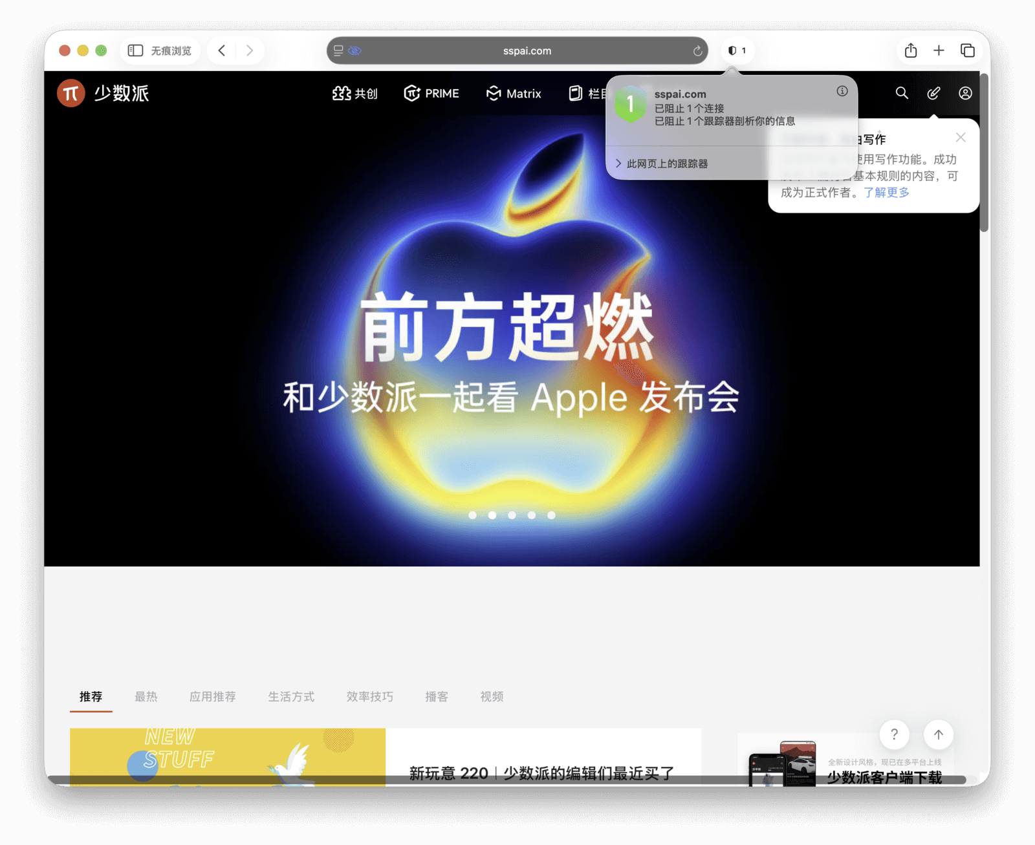
Task: Open the user account profile icon
Action: tap(965, 93)
